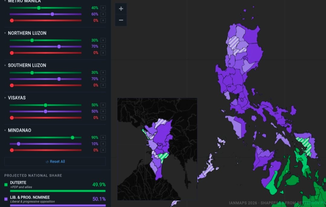Adjust Southern Luzon purple slider handle
This screenshot has width=326, height=207.
pos(59,79)
